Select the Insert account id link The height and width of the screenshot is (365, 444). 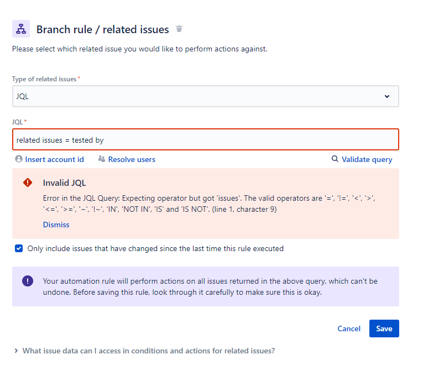[54, 159]
